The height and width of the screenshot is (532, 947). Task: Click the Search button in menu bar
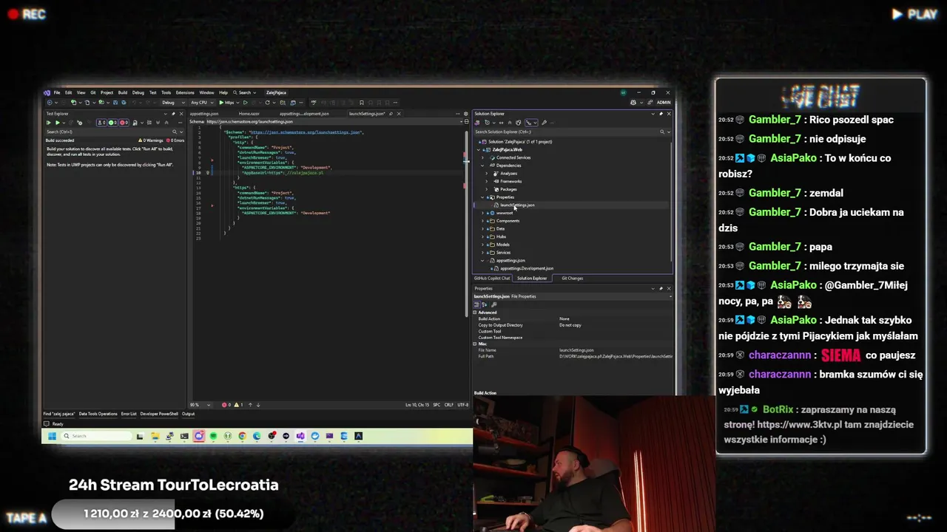pos(244,92)
